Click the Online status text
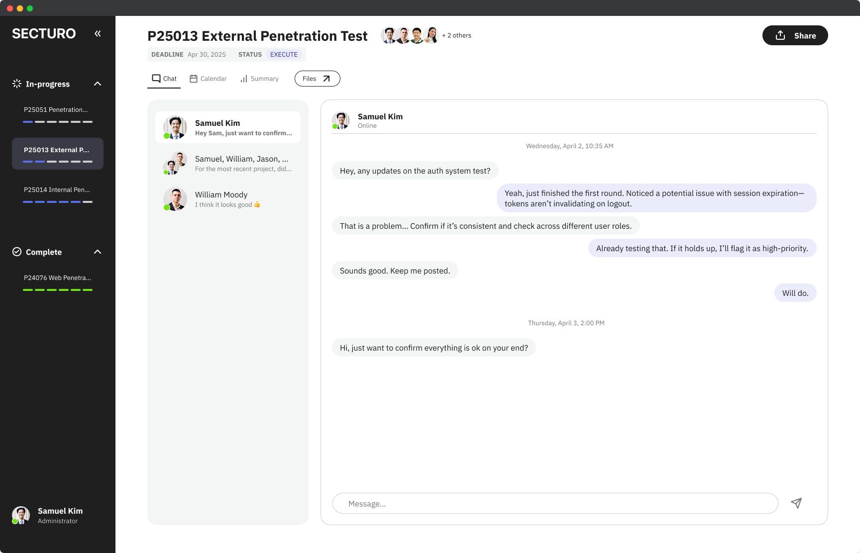The width and height of the screenshot is (860, 553). point(367,126)
